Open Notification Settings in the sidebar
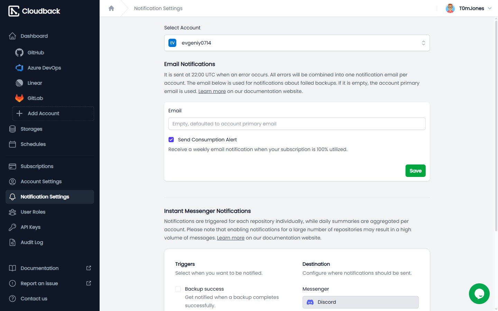The height and width of the screenshot is (311, 498). point(50,197)
